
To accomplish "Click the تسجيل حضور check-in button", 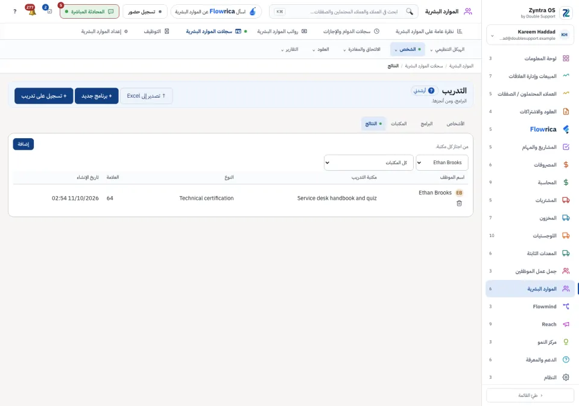I will [145, 11].
